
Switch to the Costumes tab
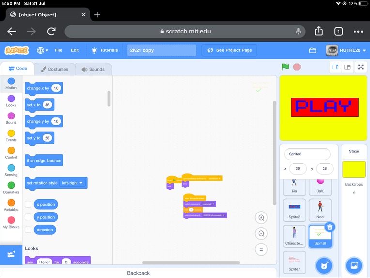point(55,69)
